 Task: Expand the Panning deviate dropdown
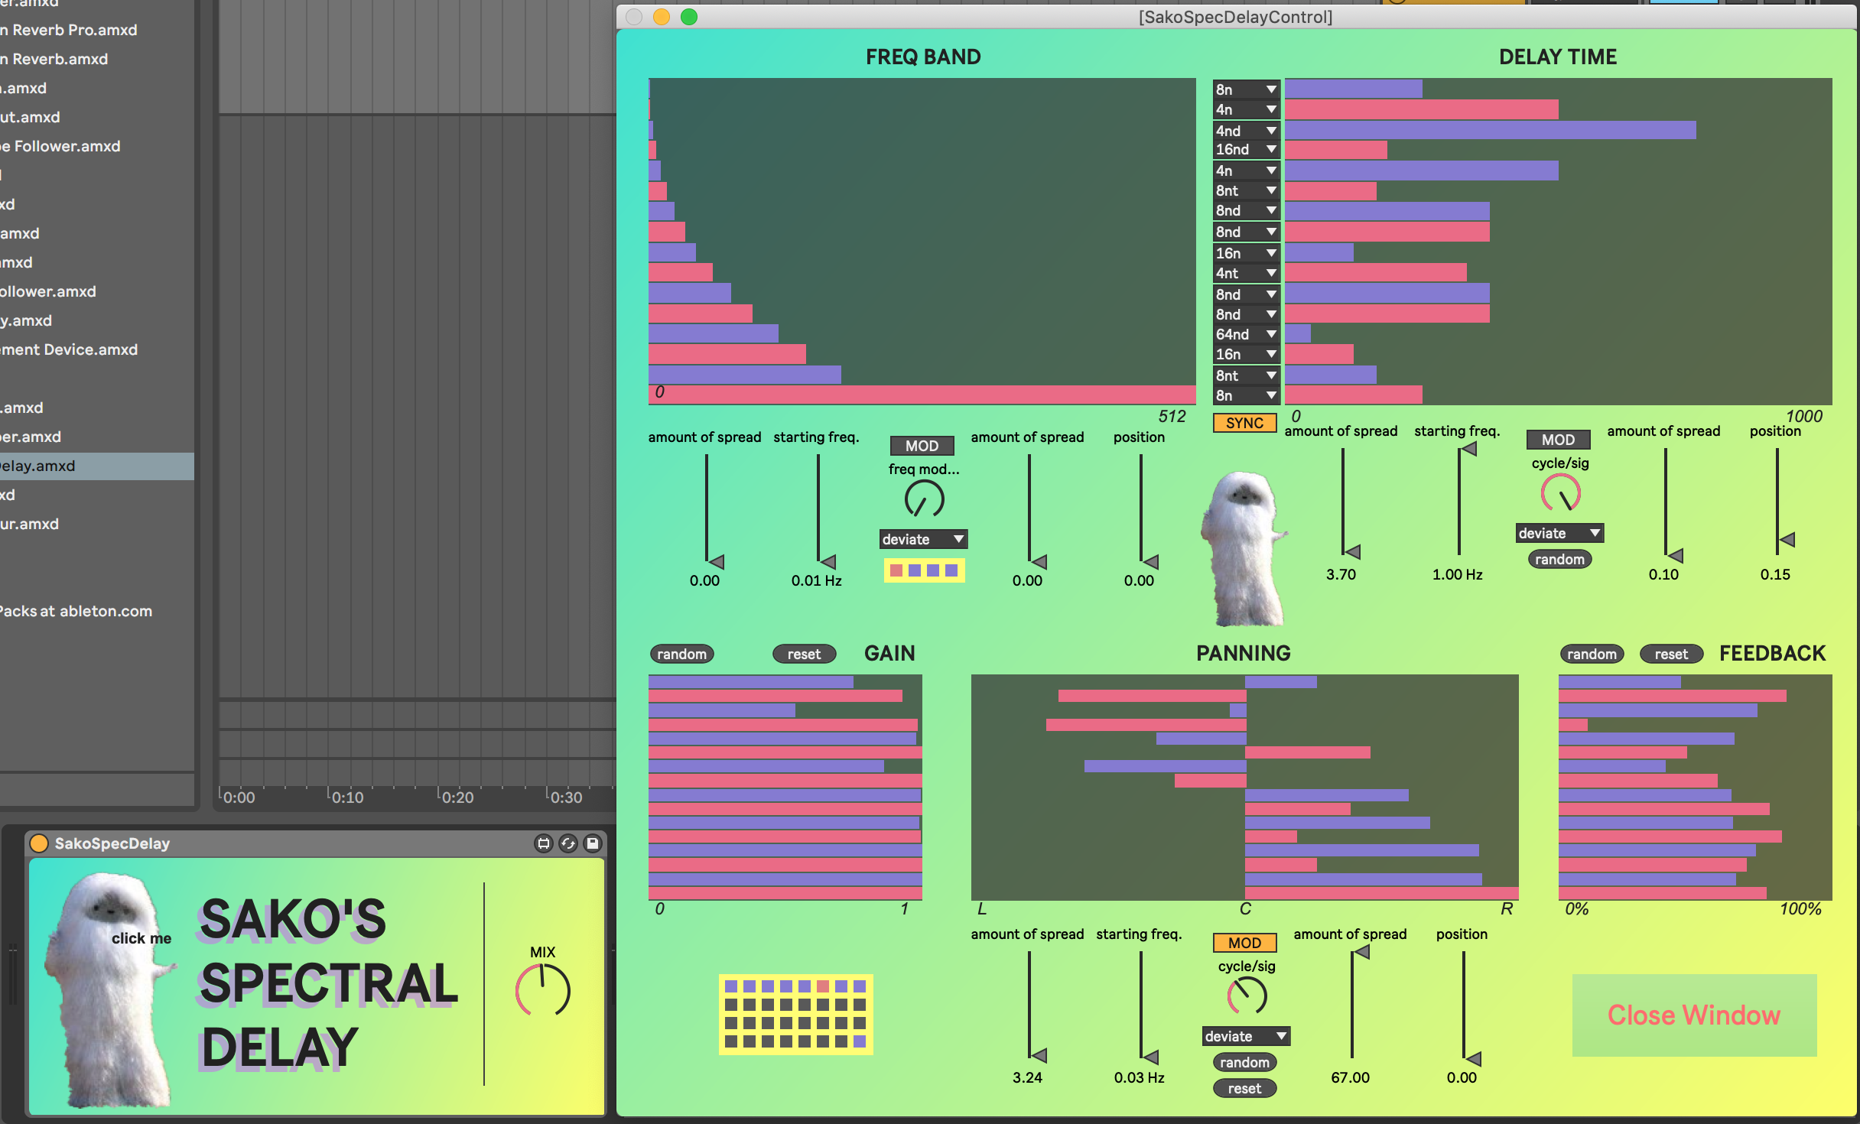[x=1246, y=1036]
